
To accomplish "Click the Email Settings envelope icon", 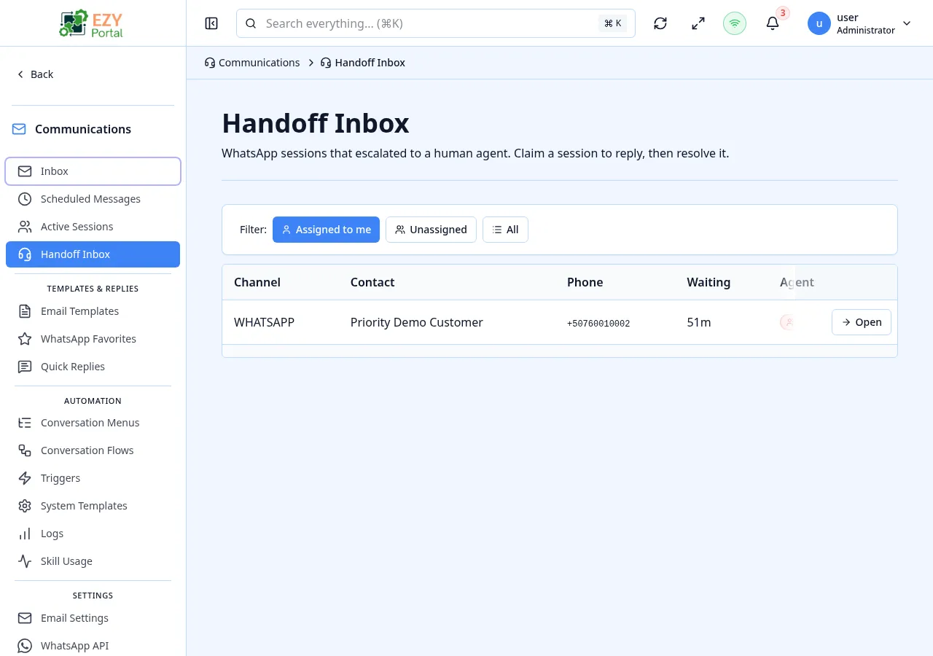I will (25, 618).
